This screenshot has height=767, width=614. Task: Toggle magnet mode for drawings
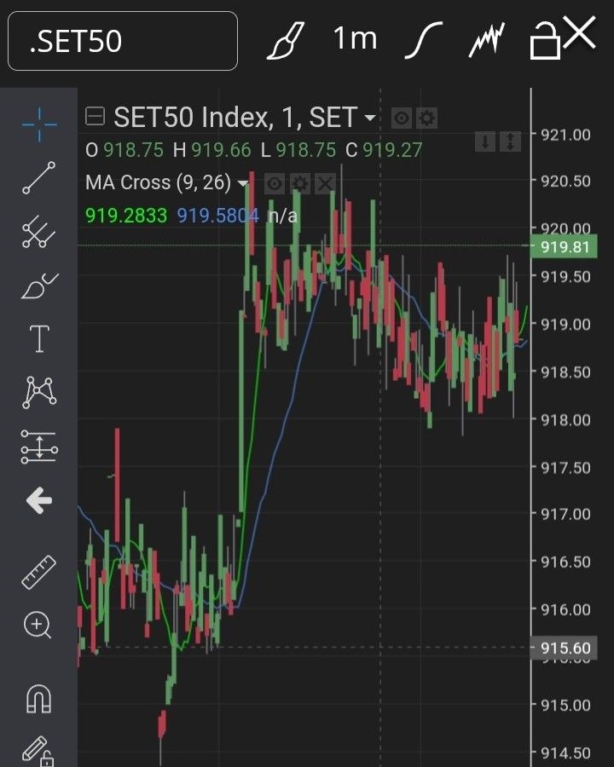[x=39, y=700]
